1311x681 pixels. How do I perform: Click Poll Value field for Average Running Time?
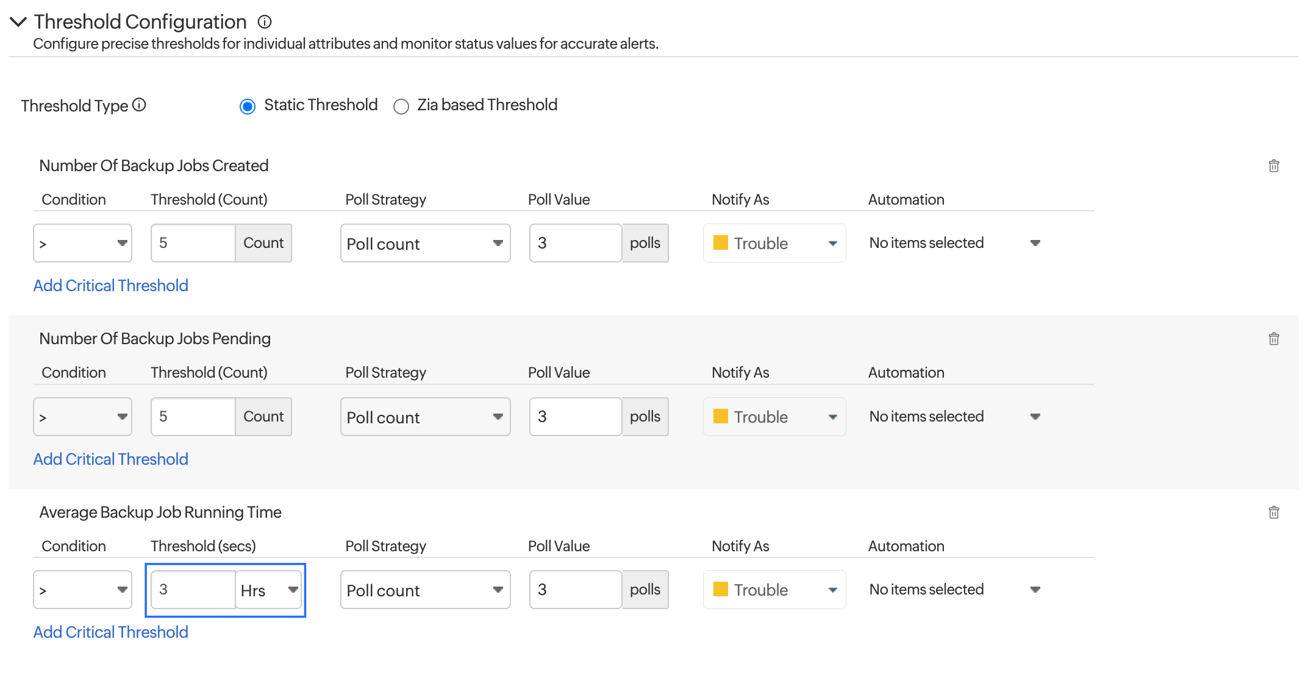(x=575, y=590)
